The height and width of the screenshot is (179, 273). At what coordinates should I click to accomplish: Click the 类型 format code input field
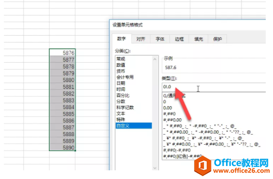click(x=214, y=87)
